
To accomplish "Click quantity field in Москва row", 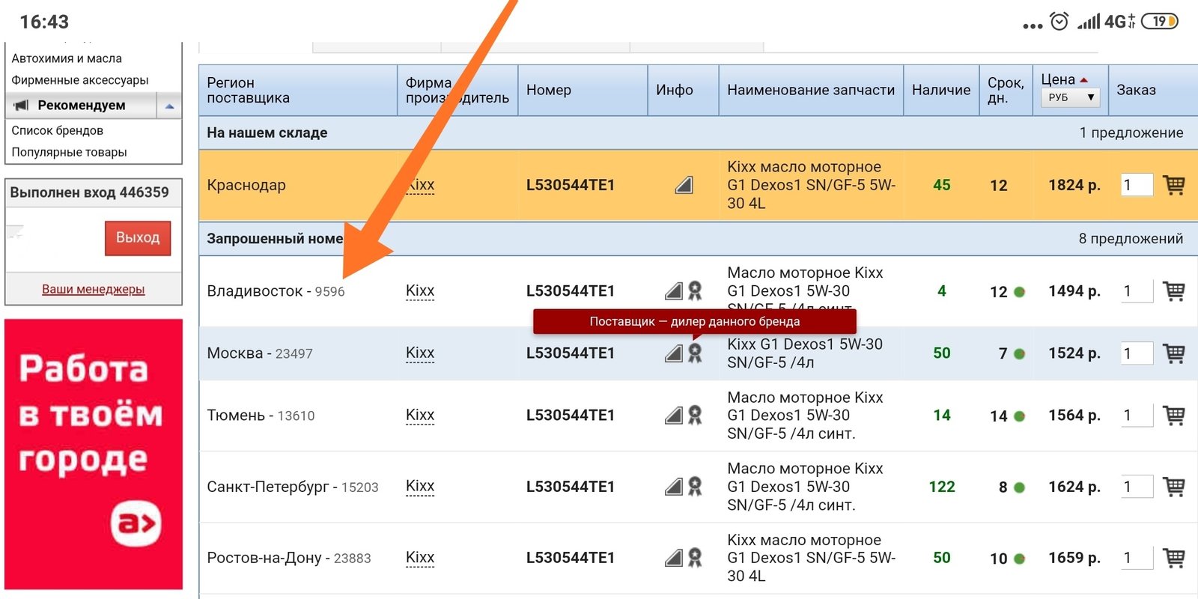I will pos(1137,353).
